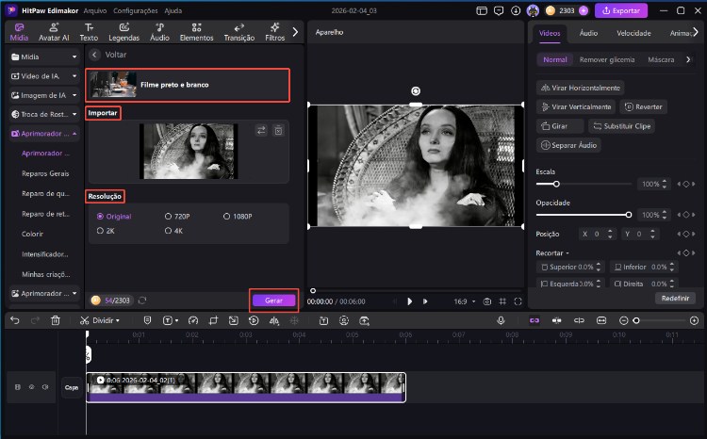Open the feedback chat icon in title bar

499,10
